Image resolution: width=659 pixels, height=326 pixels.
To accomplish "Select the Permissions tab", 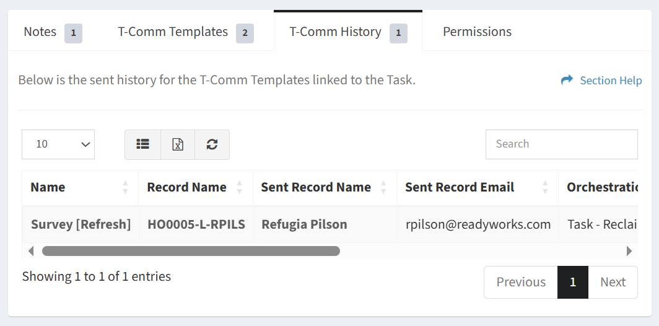I will tap(477, 32).
